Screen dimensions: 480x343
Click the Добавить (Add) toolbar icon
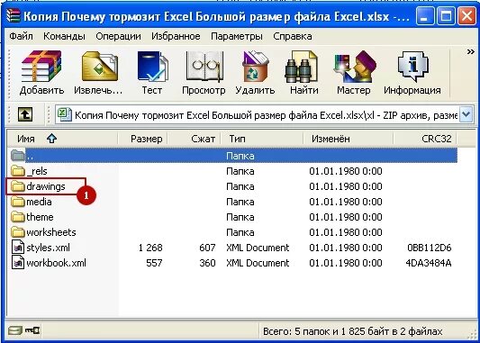41,73
